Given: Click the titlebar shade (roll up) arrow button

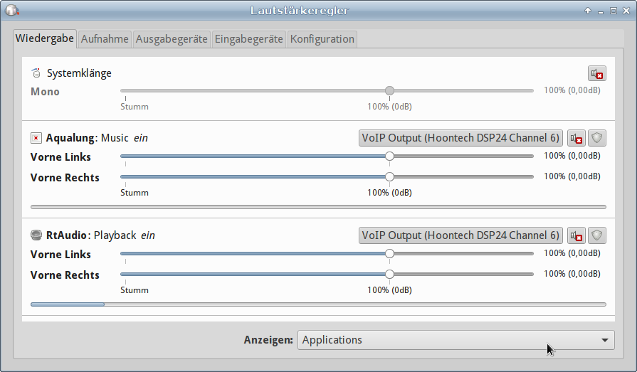Looking at the screenshot, I should click(x=588, y=11).
